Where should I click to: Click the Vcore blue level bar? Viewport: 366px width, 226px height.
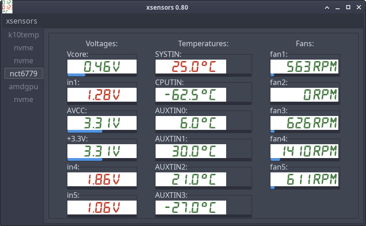(76, 75)
